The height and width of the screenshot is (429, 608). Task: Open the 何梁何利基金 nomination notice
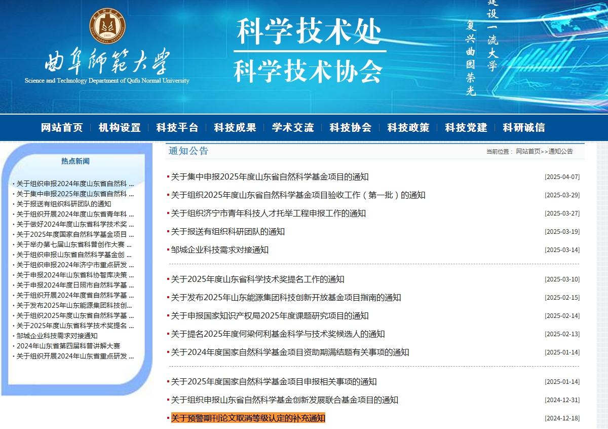point(278,334)
